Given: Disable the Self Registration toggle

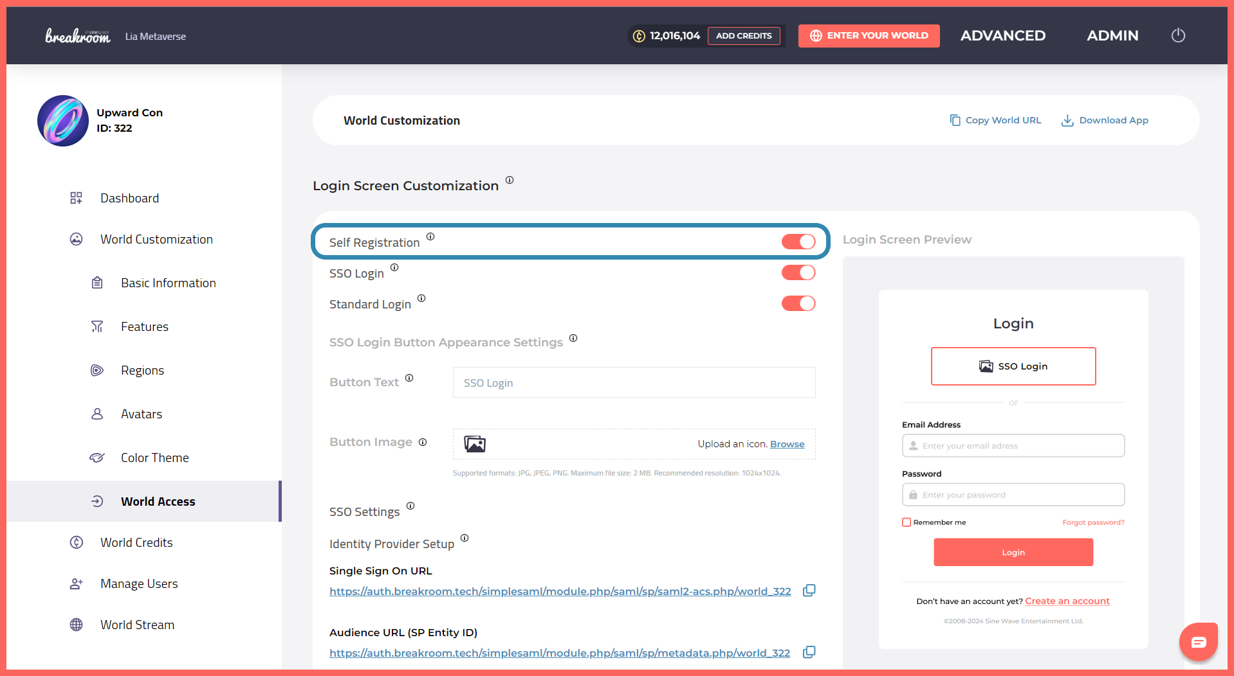Looking at the screenshot, I should coord(798,242).
